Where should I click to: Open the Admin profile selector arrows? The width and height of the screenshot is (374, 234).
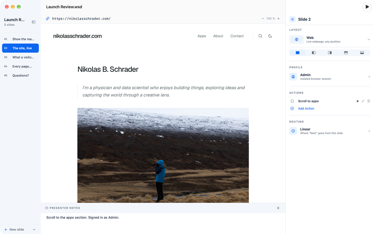[x=369, y=77]
